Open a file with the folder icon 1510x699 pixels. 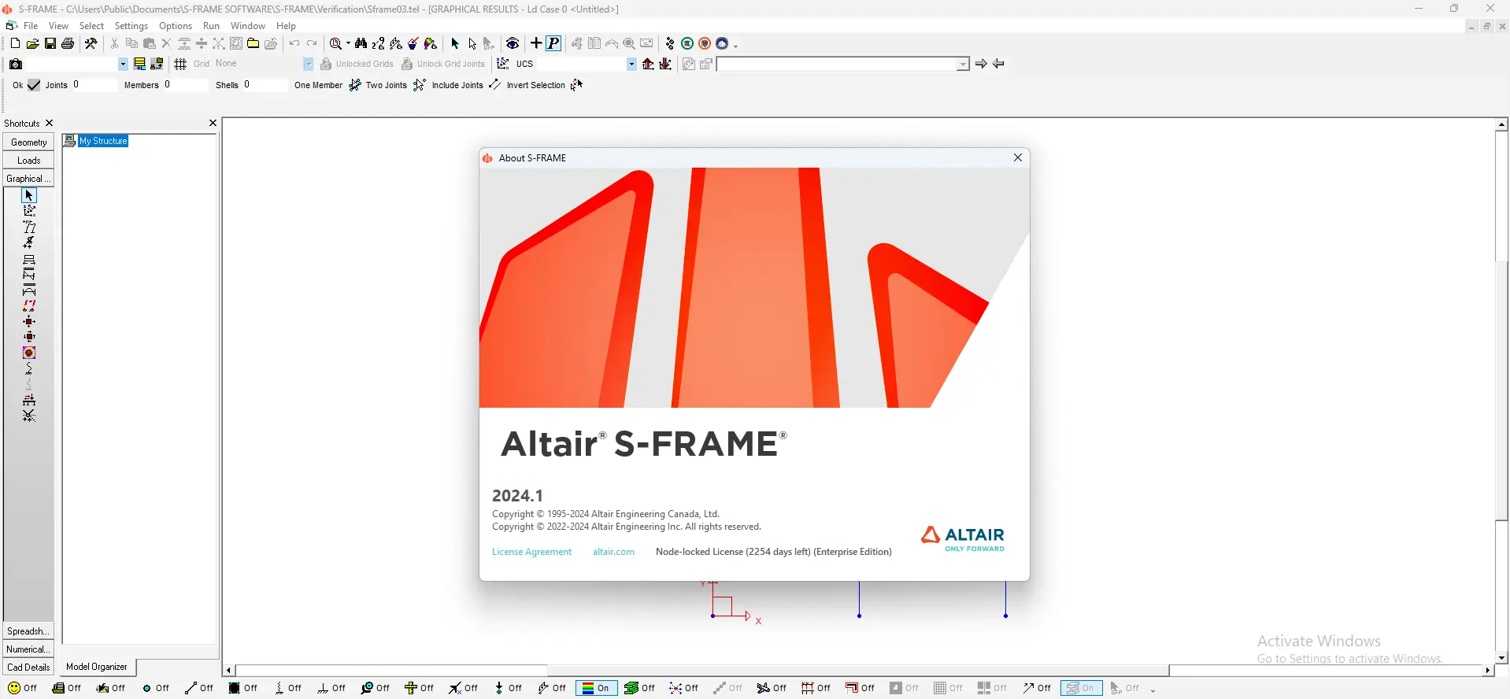(32, 44)
